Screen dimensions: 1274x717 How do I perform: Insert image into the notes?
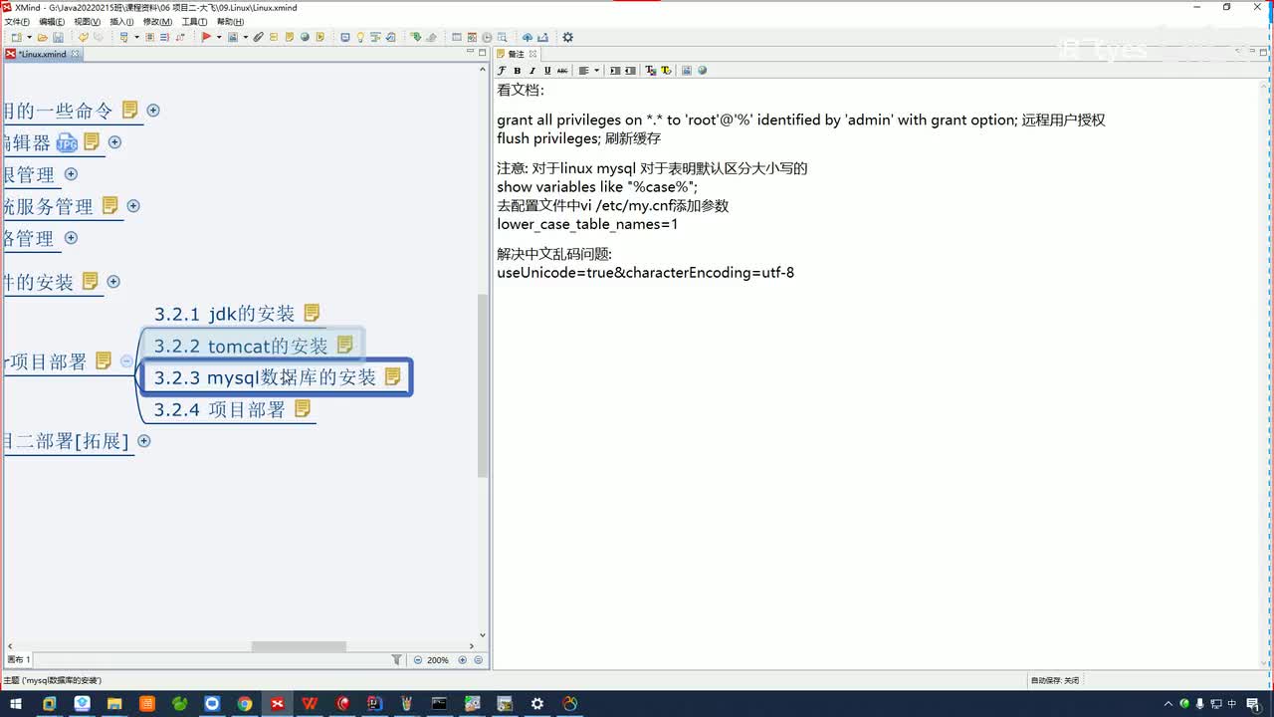point(687,71)
